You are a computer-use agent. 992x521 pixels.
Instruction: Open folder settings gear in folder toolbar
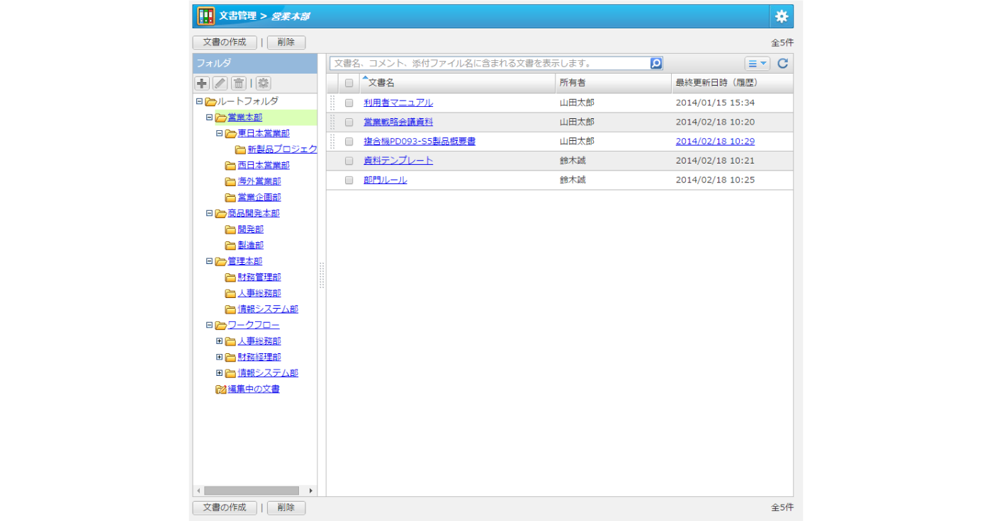click(264, 83)
